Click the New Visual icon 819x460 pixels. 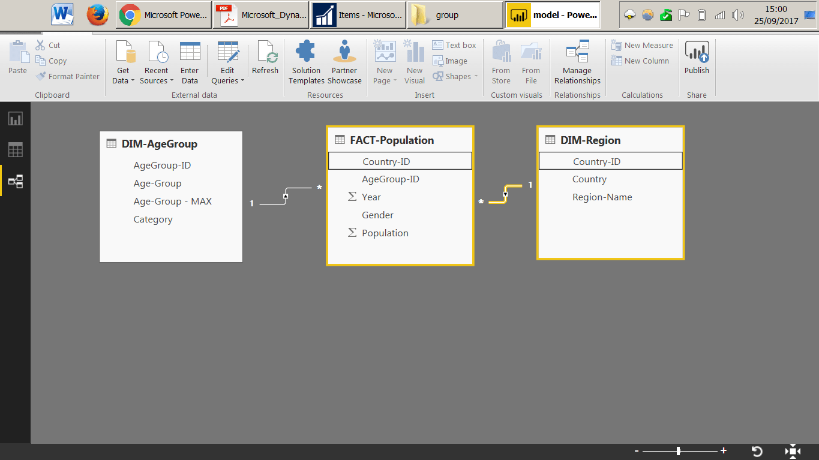click(x=415, y=63)
